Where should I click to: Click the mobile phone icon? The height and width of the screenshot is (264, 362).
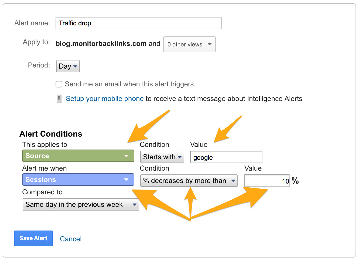click(59, 99)
